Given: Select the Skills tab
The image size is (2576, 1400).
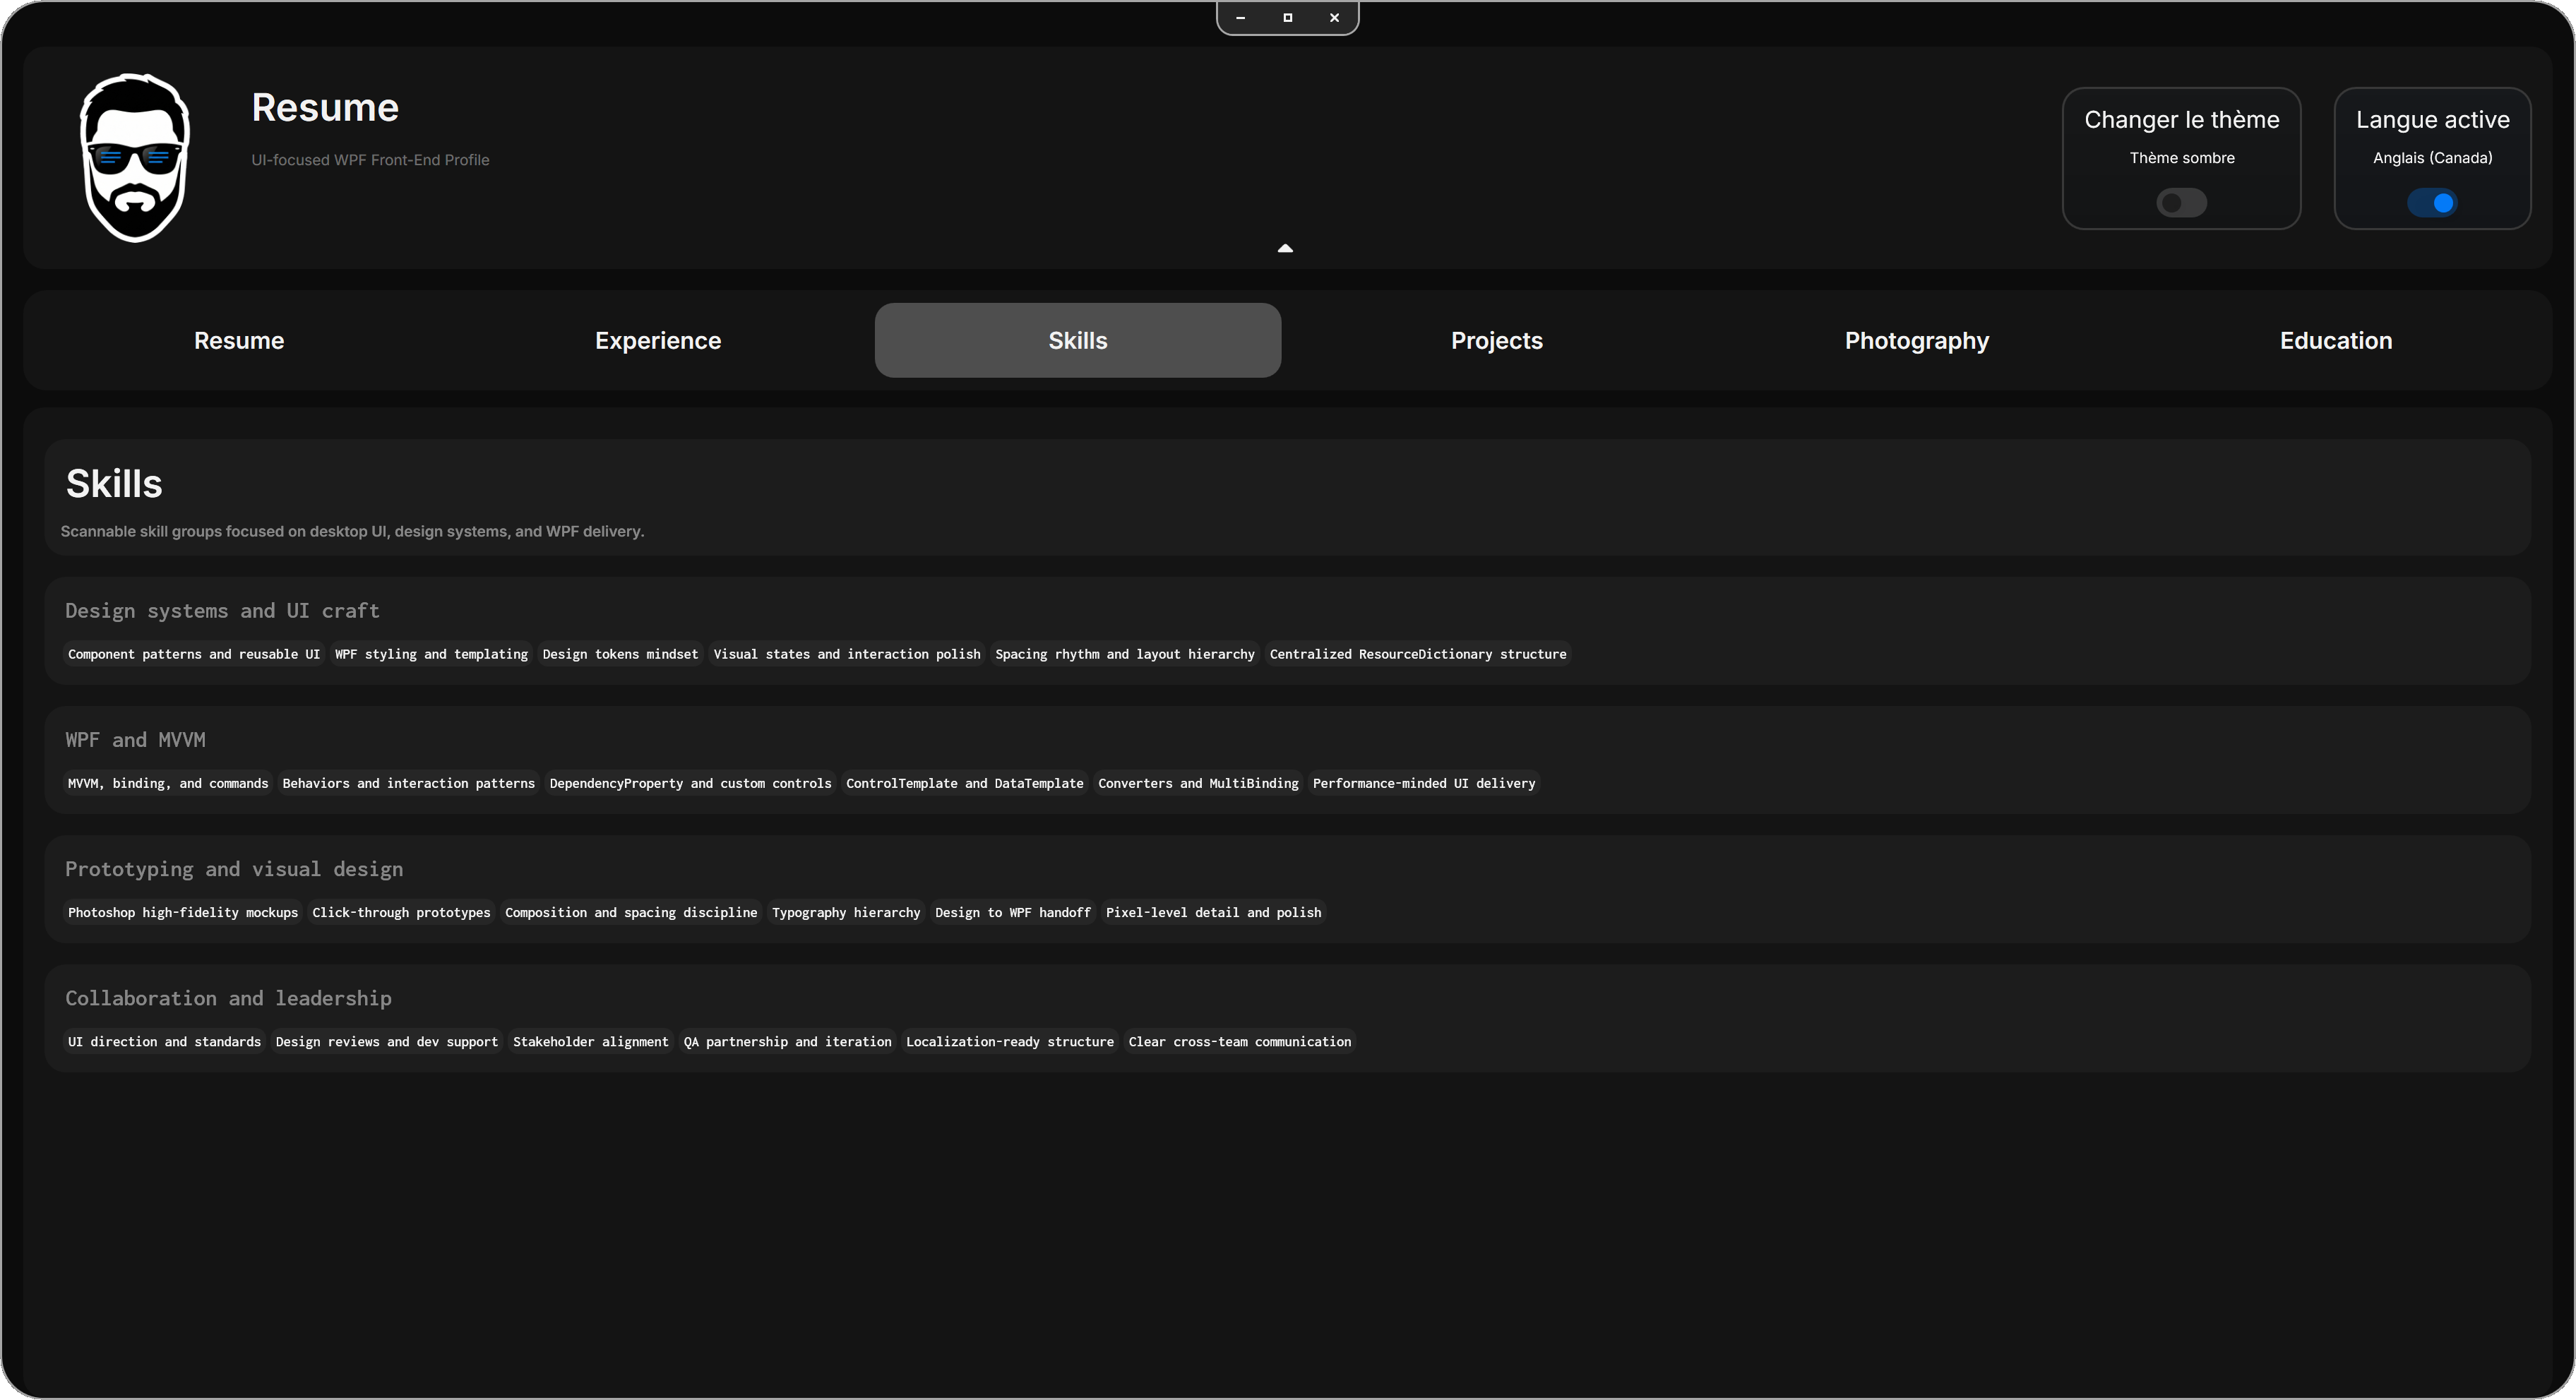Looking at the screenshot, I should 1077,341.
